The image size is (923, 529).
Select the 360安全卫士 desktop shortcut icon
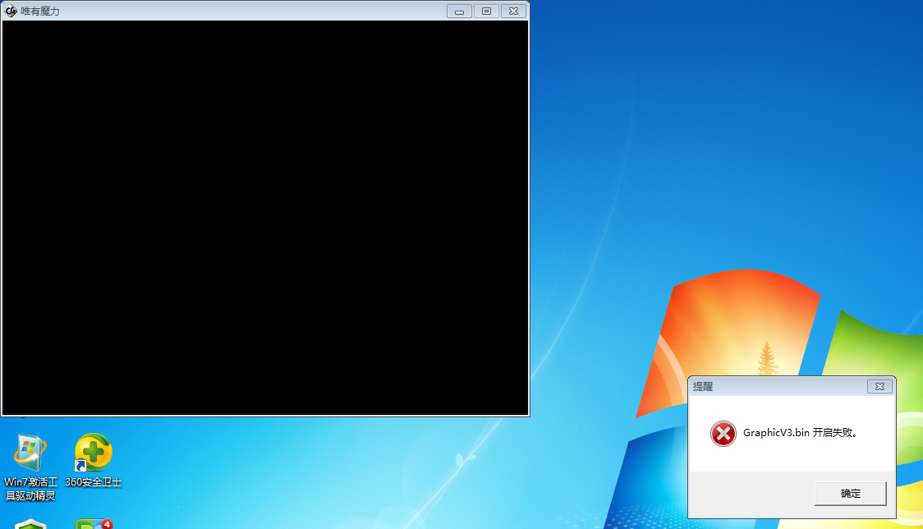pos(94,453)
